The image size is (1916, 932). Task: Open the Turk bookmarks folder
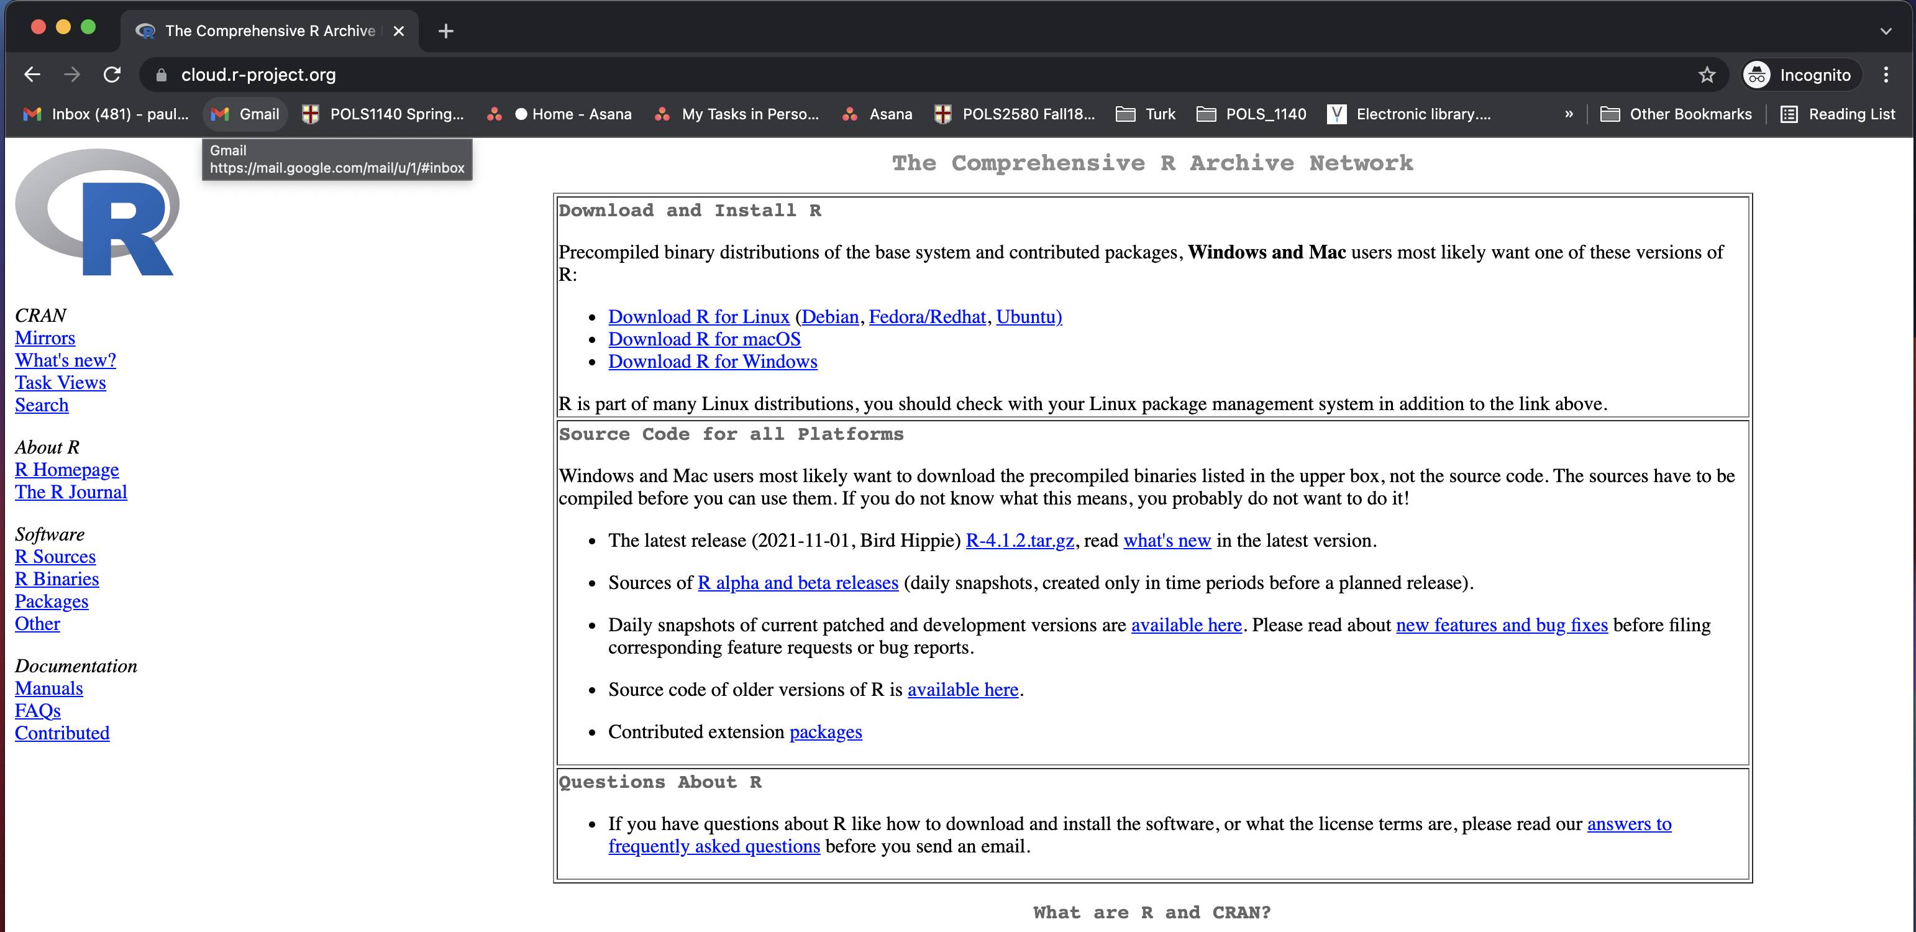pyautogui.click(x=1146, y=114)
